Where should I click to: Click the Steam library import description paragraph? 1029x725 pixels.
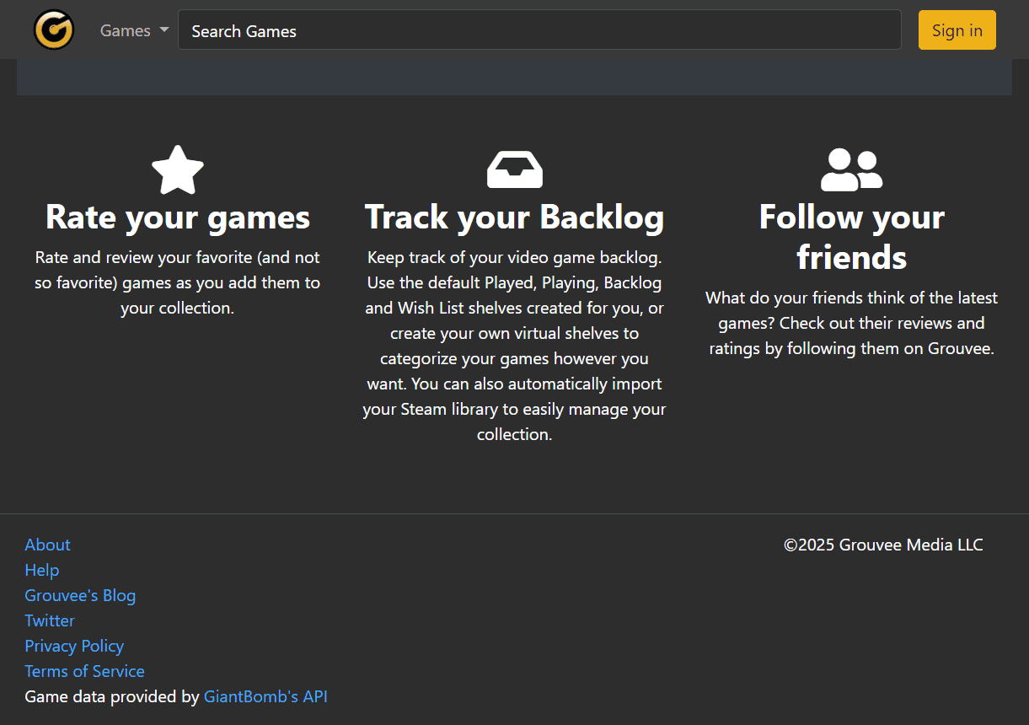tap(514, 346)
